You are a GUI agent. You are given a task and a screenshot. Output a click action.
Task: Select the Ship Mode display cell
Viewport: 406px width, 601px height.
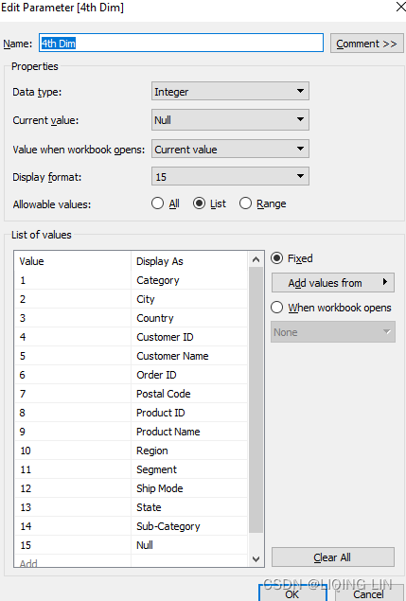(x=190, y=488)
